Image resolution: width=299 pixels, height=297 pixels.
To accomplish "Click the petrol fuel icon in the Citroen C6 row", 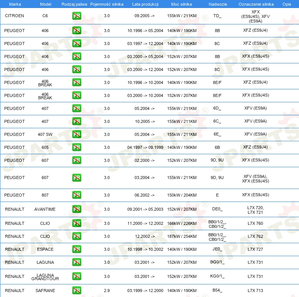I will point(76,16).
